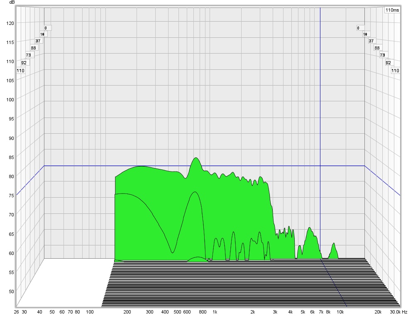Click the 2k frequency axis label

pyautogui.click(x=253, y=312)
